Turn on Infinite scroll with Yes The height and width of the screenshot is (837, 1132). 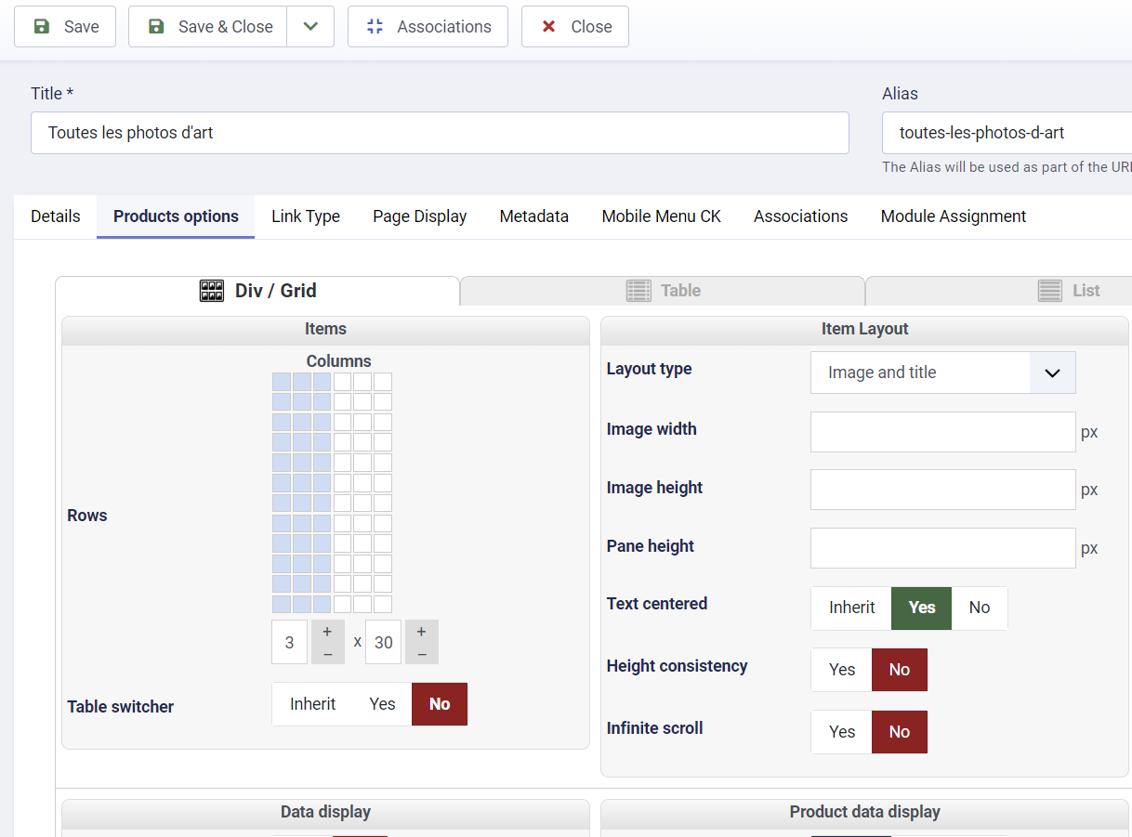[x=842, y=732]
